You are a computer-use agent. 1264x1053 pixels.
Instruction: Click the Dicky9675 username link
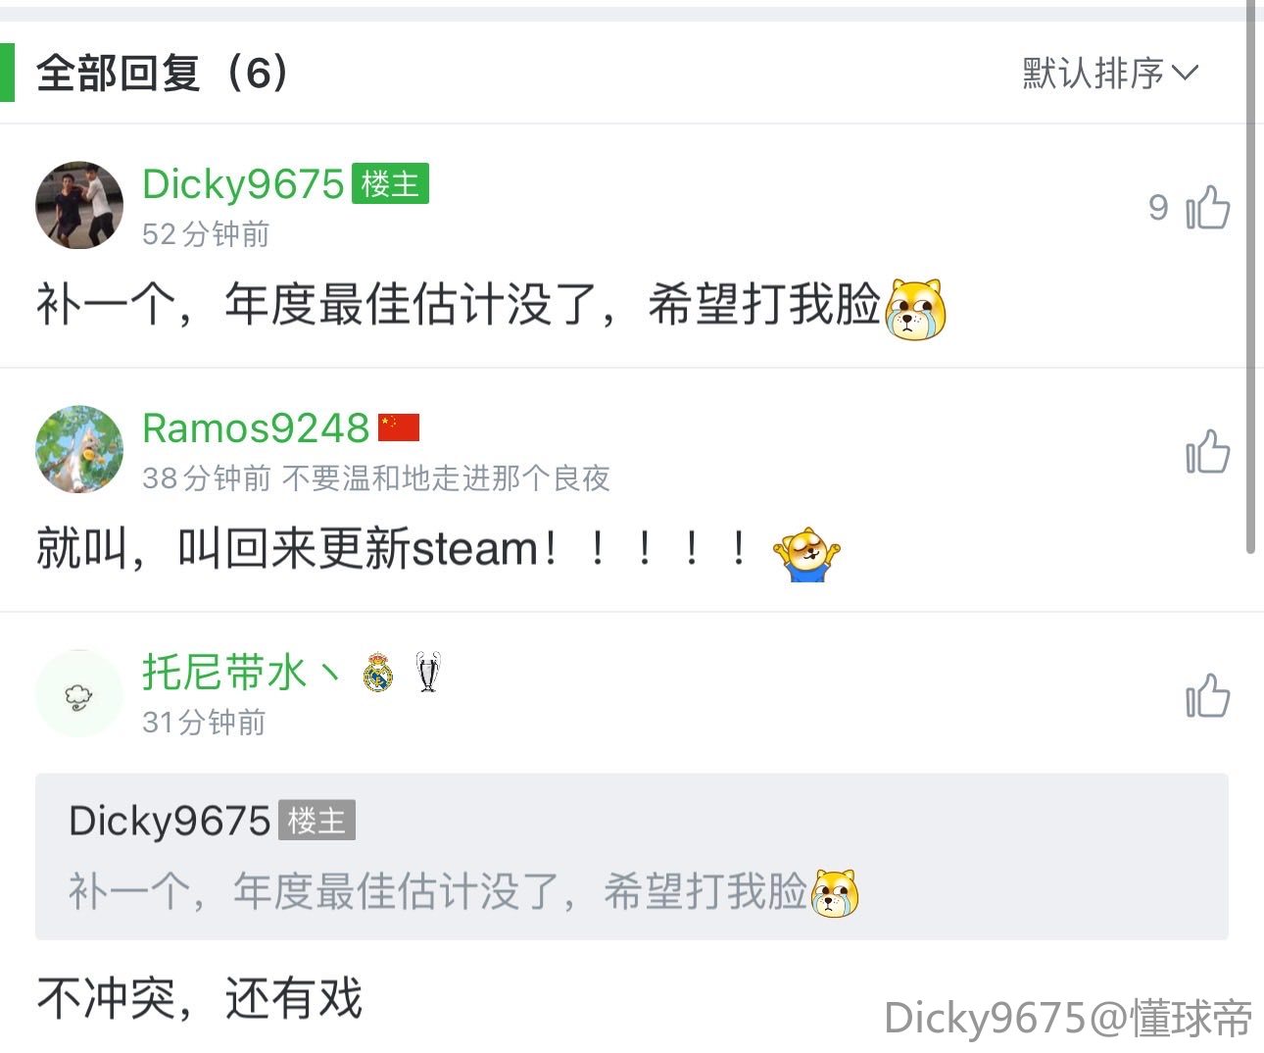point(243,183)
